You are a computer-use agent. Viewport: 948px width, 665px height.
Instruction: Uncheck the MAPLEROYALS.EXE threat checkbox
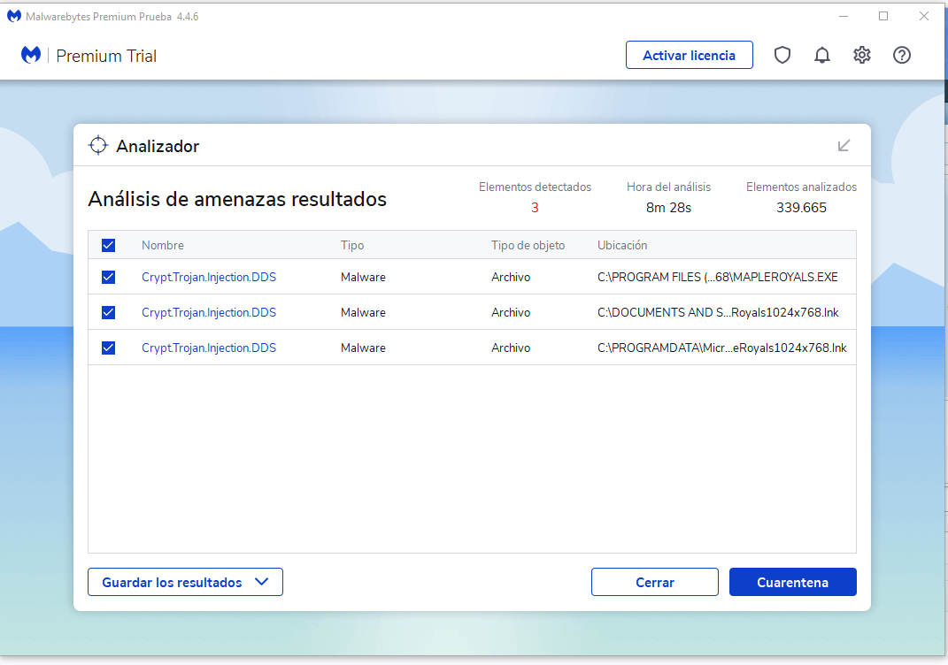click(x=109, y=277)
